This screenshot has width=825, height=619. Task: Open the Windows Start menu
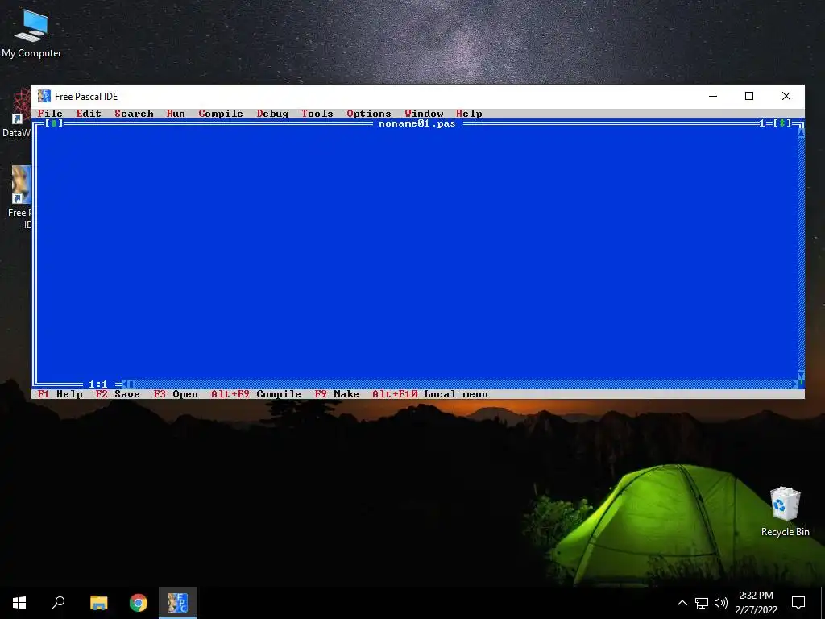point(19,603)
